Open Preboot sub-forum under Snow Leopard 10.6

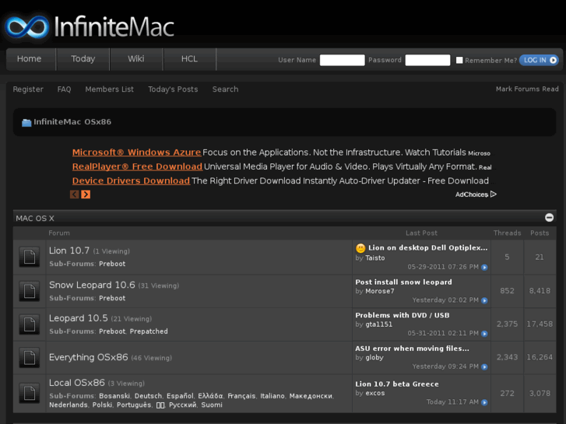click(112, 298)
